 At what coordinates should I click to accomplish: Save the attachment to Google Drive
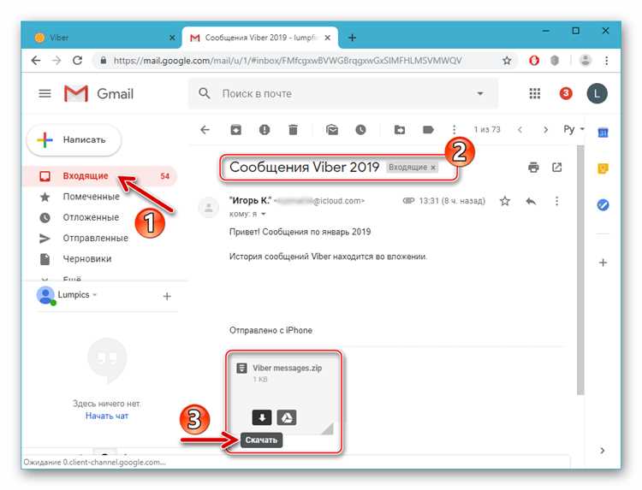[287, 417]
